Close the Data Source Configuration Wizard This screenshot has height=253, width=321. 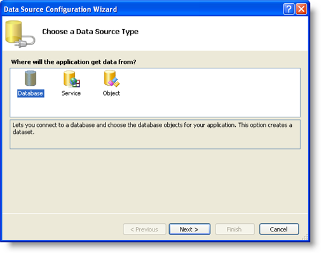[x=301, y=9]
